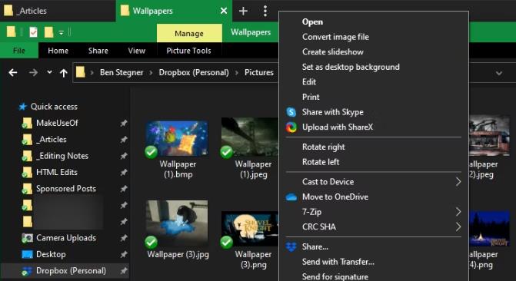Add a new tab with the plus icon
The image size is (516, 281).
point(243,12)
